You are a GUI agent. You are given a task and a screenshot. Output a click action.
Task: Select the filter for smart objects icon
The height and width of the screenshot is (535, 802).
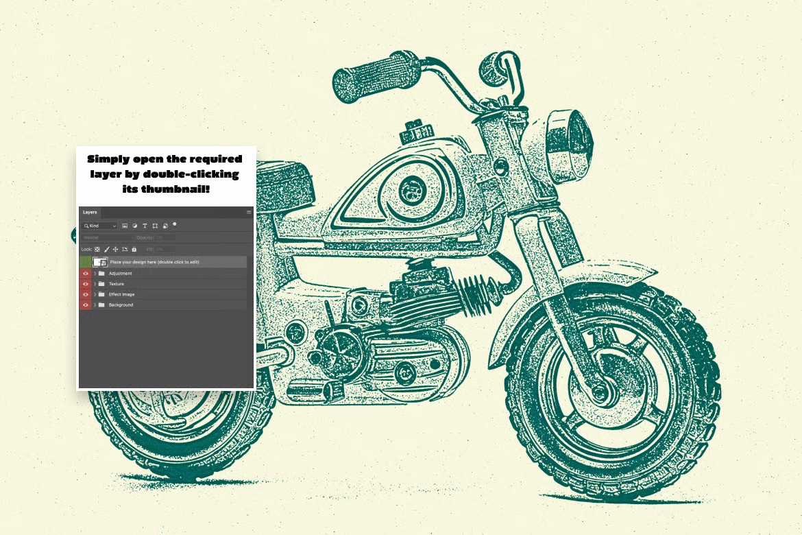pyautogui.click(x=165, y=226)
